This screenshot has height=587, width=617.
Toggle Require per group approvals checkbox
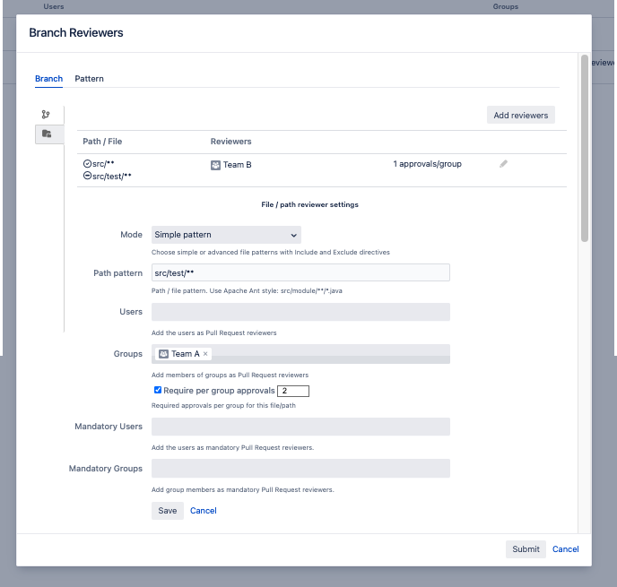(x=158, y=391)
